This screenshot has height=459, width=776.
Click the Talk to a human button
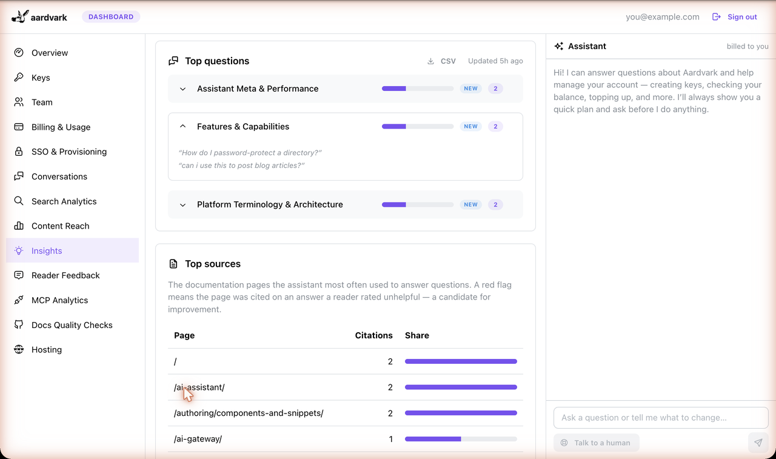pos(597,443)
